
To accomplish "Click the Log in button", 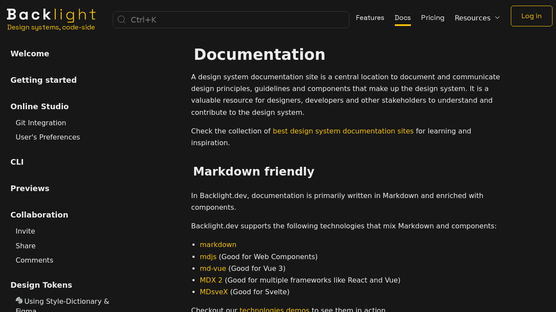I will [532, 16].
